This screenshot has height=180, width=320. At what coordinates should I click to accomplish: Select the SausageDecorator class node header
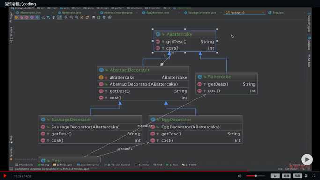click(x=90, y=120)
